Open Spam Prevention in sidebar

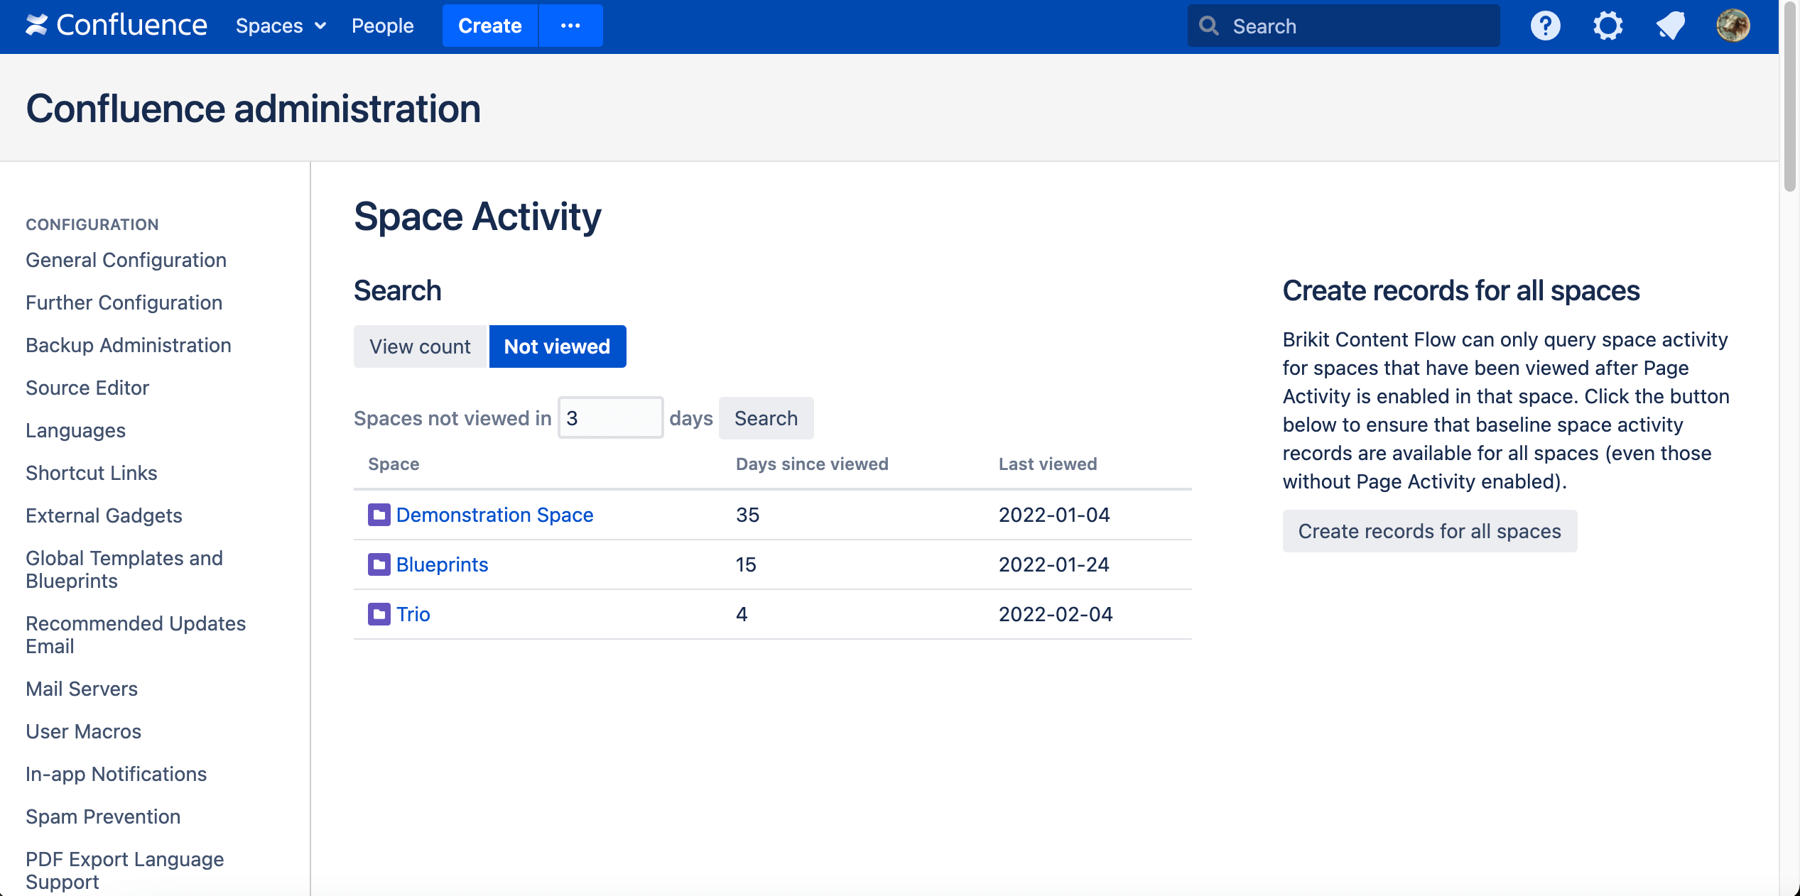(x=103, y=816)
